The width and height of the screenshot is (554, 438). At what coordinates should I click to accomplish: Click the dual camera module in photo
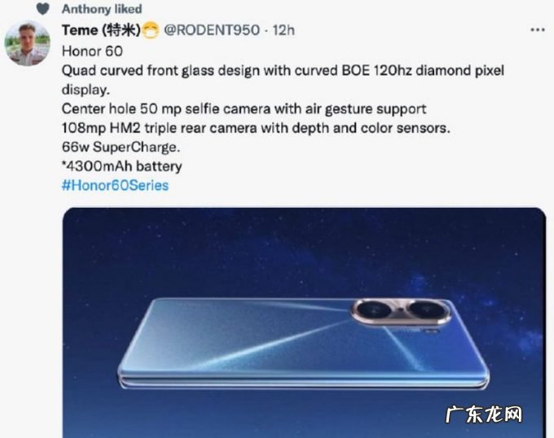click(x=401, y=312)
